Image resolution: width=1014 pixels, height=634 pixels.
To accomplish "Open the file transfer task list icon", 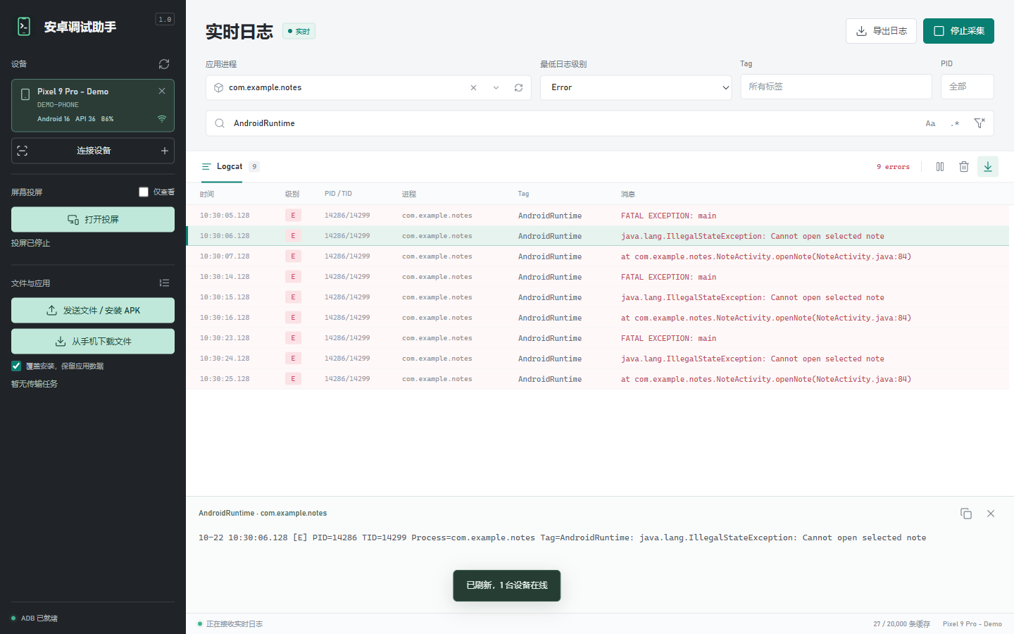I will coord(164,283).
